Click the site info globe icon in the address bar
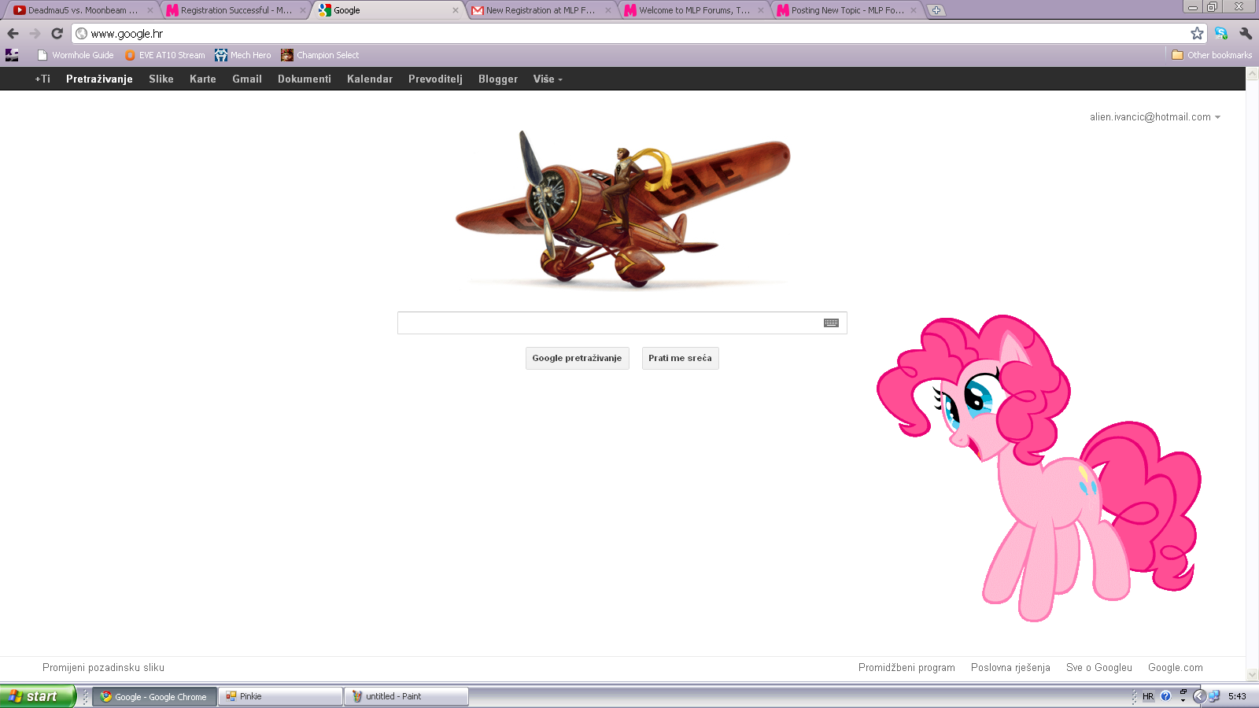The height and width of the screenshot is (708, 1259). [81, 33]
